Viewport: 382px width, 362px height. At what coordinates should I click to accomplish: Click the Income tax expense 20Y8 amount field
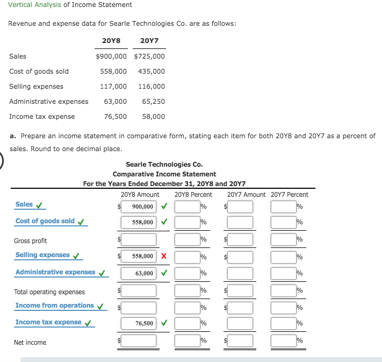click(139, 323)
